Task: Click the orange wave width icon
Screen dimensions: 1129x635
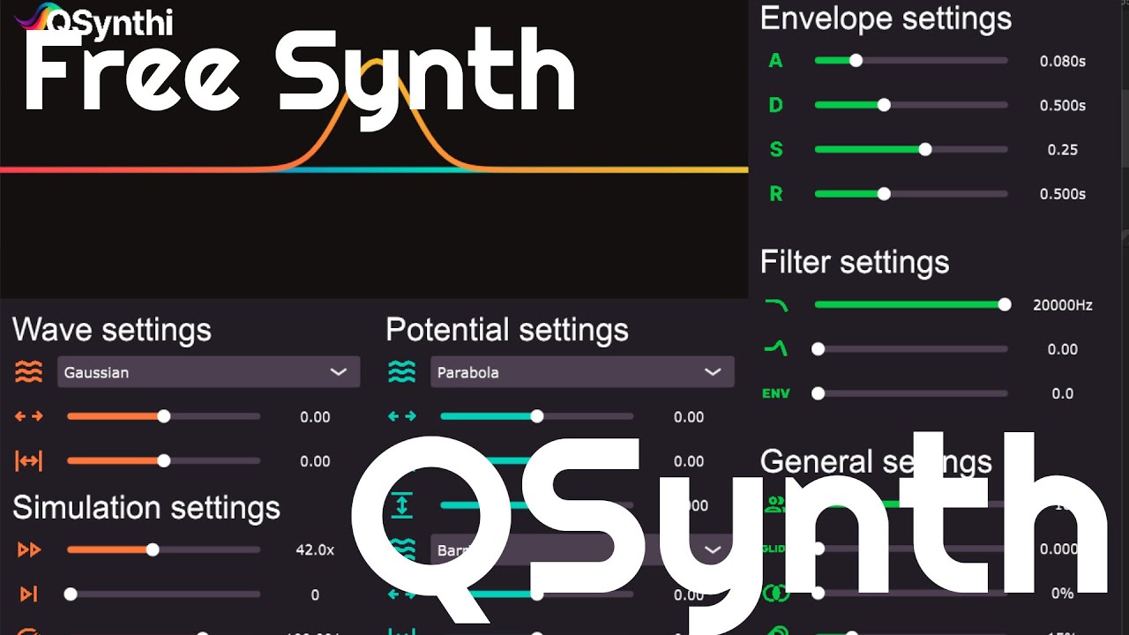Action: point(29,460)
